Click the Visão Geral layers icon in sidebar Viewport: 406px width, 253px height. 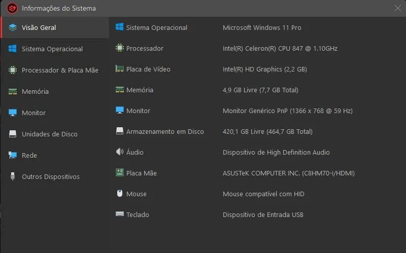tap(12, 27)
